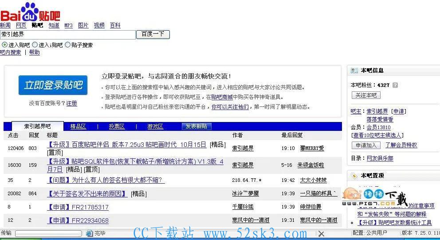Open thread 【申请】FR21785317
This screenshot has height=240, width=440.
78,207
